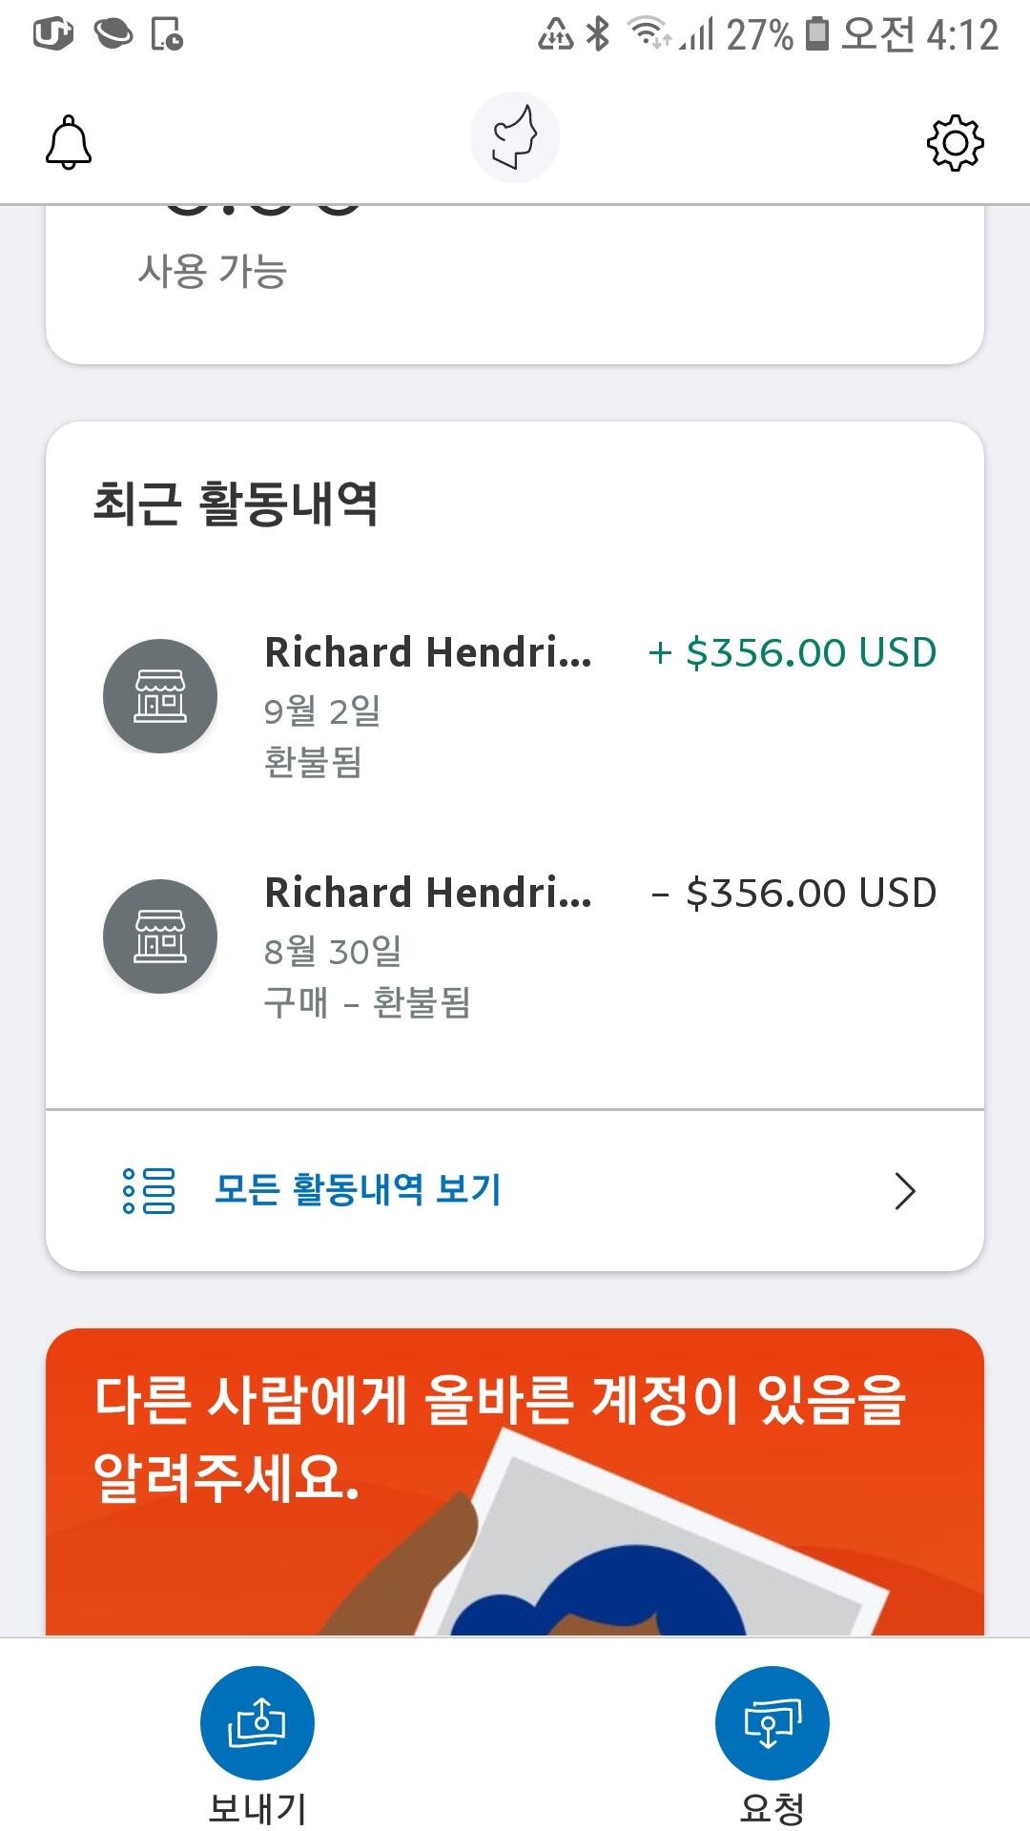Open 모든 활동내역 보기 link
1030x1831 pixels.
click(358, 1189)
